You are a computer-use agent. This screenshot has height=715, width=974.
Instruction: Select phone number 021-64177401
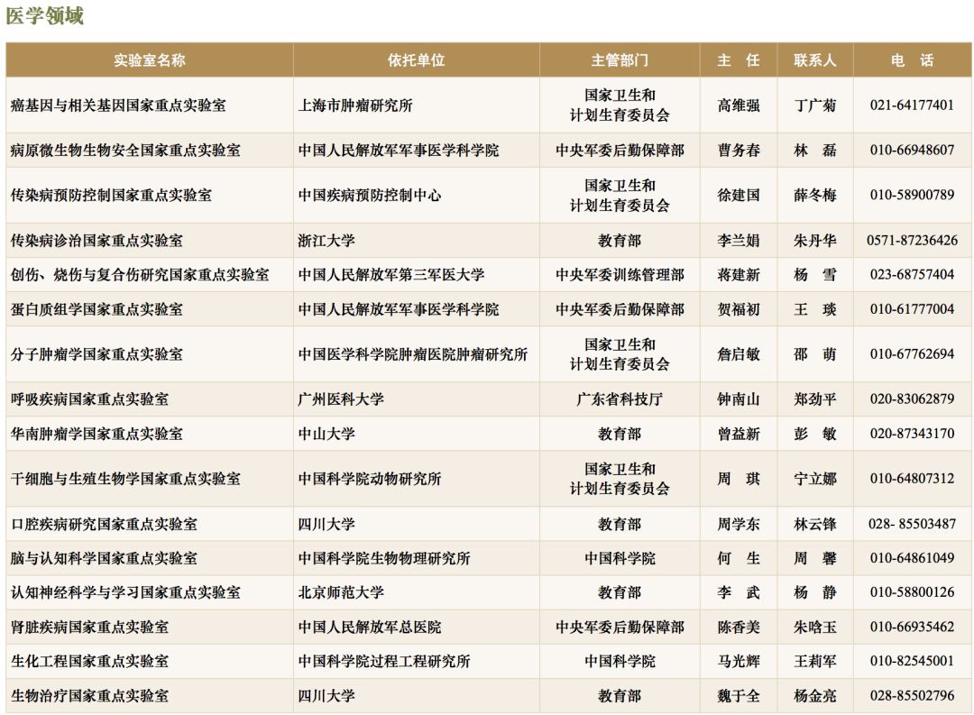[x=912, y=105]
